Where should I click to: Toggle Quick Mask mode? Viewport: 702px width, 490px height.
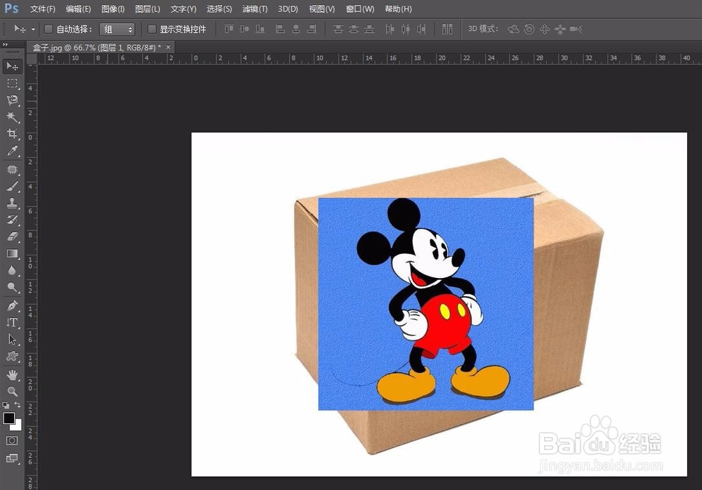pos(12,441)
